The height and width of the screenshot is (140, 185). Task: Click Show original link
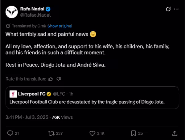tap(60, 26)
